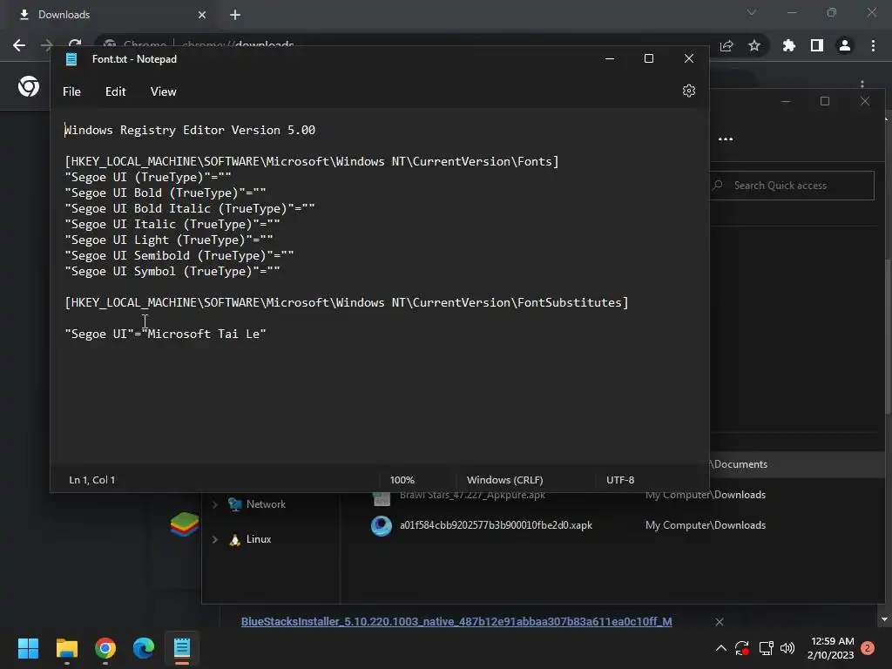Open the notification count badge

click(x=867, y=648)
